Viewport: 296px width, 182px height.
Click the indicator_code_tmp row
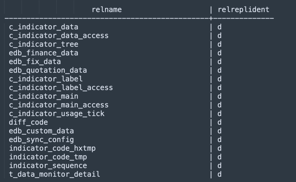point(48,157)
